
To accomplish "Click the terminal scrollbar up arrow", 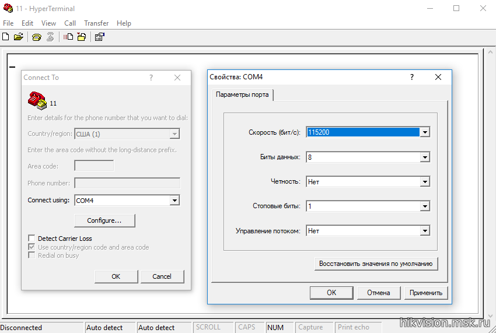I will tap(490, 52).
